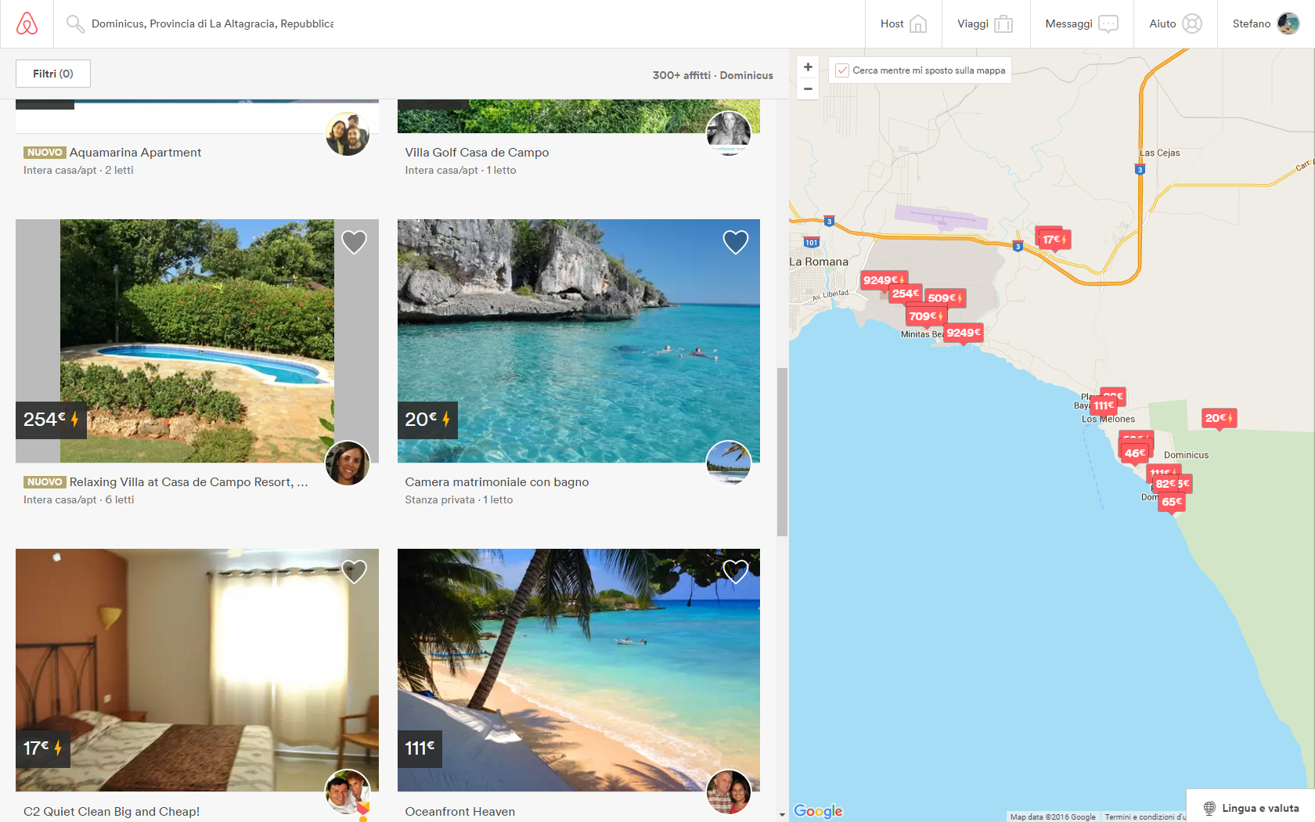Click the 65€ map price marker
Viewport: 1315px width, 822px height.
click(x=1172, y=502)
